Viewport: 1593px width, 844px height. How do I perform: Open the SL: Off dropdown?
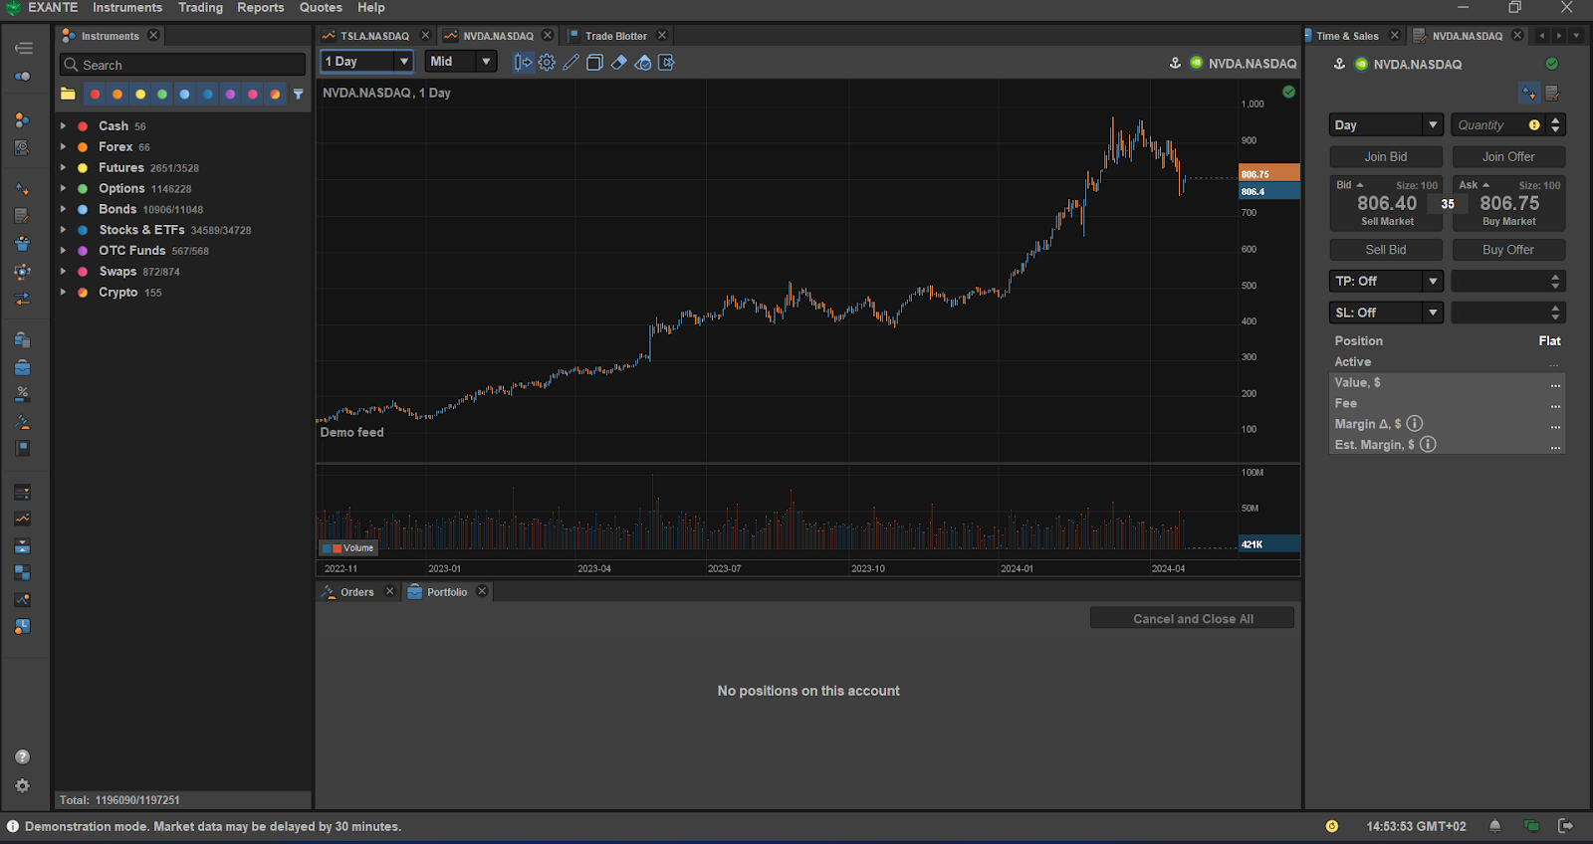pyautogui.click(x=1386, y=313)
